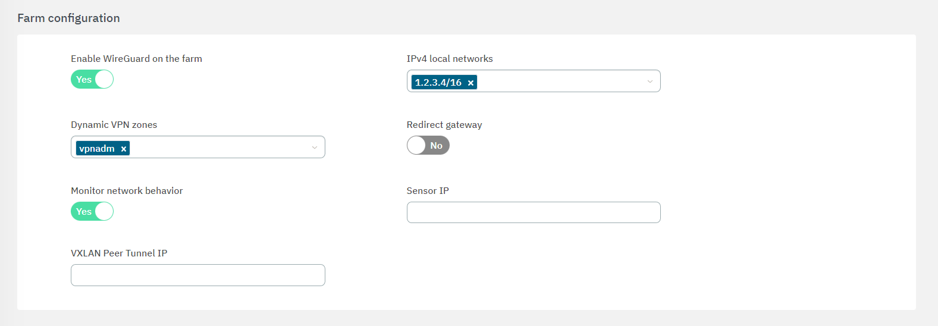938x326 pixels.
Task: Remove the 1.2.3.4/16 network tag
Action: pyautogui.click(x=470, y=83)
